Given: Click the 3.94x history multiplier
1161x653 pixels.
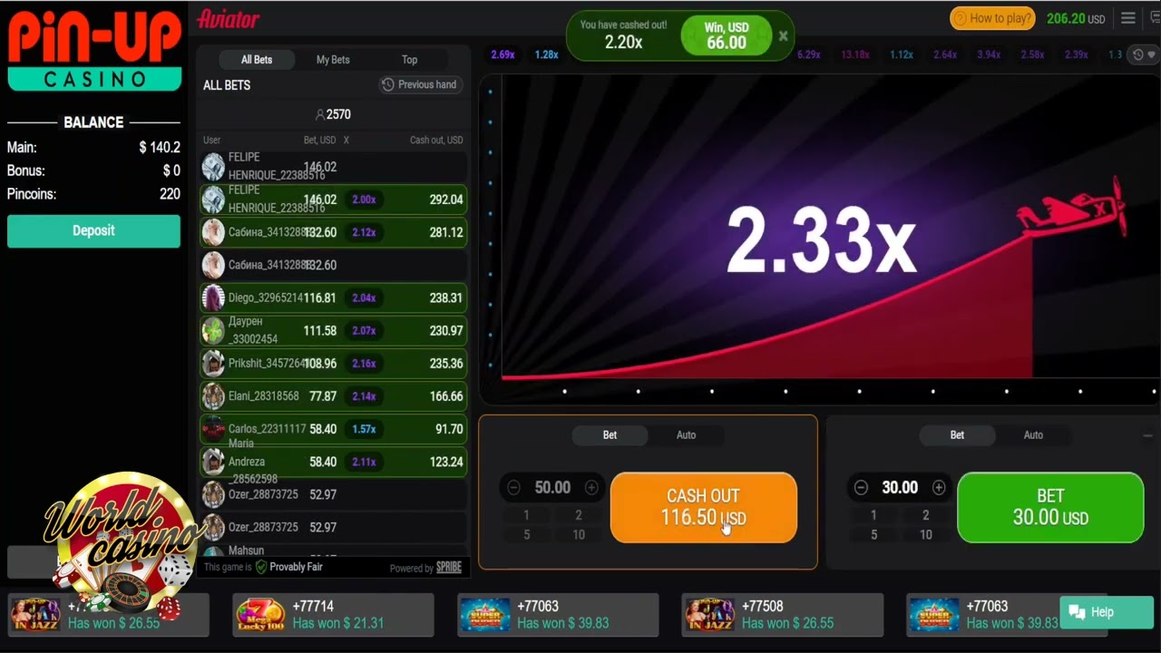Looking at the screenshot, I should (989, 55).
